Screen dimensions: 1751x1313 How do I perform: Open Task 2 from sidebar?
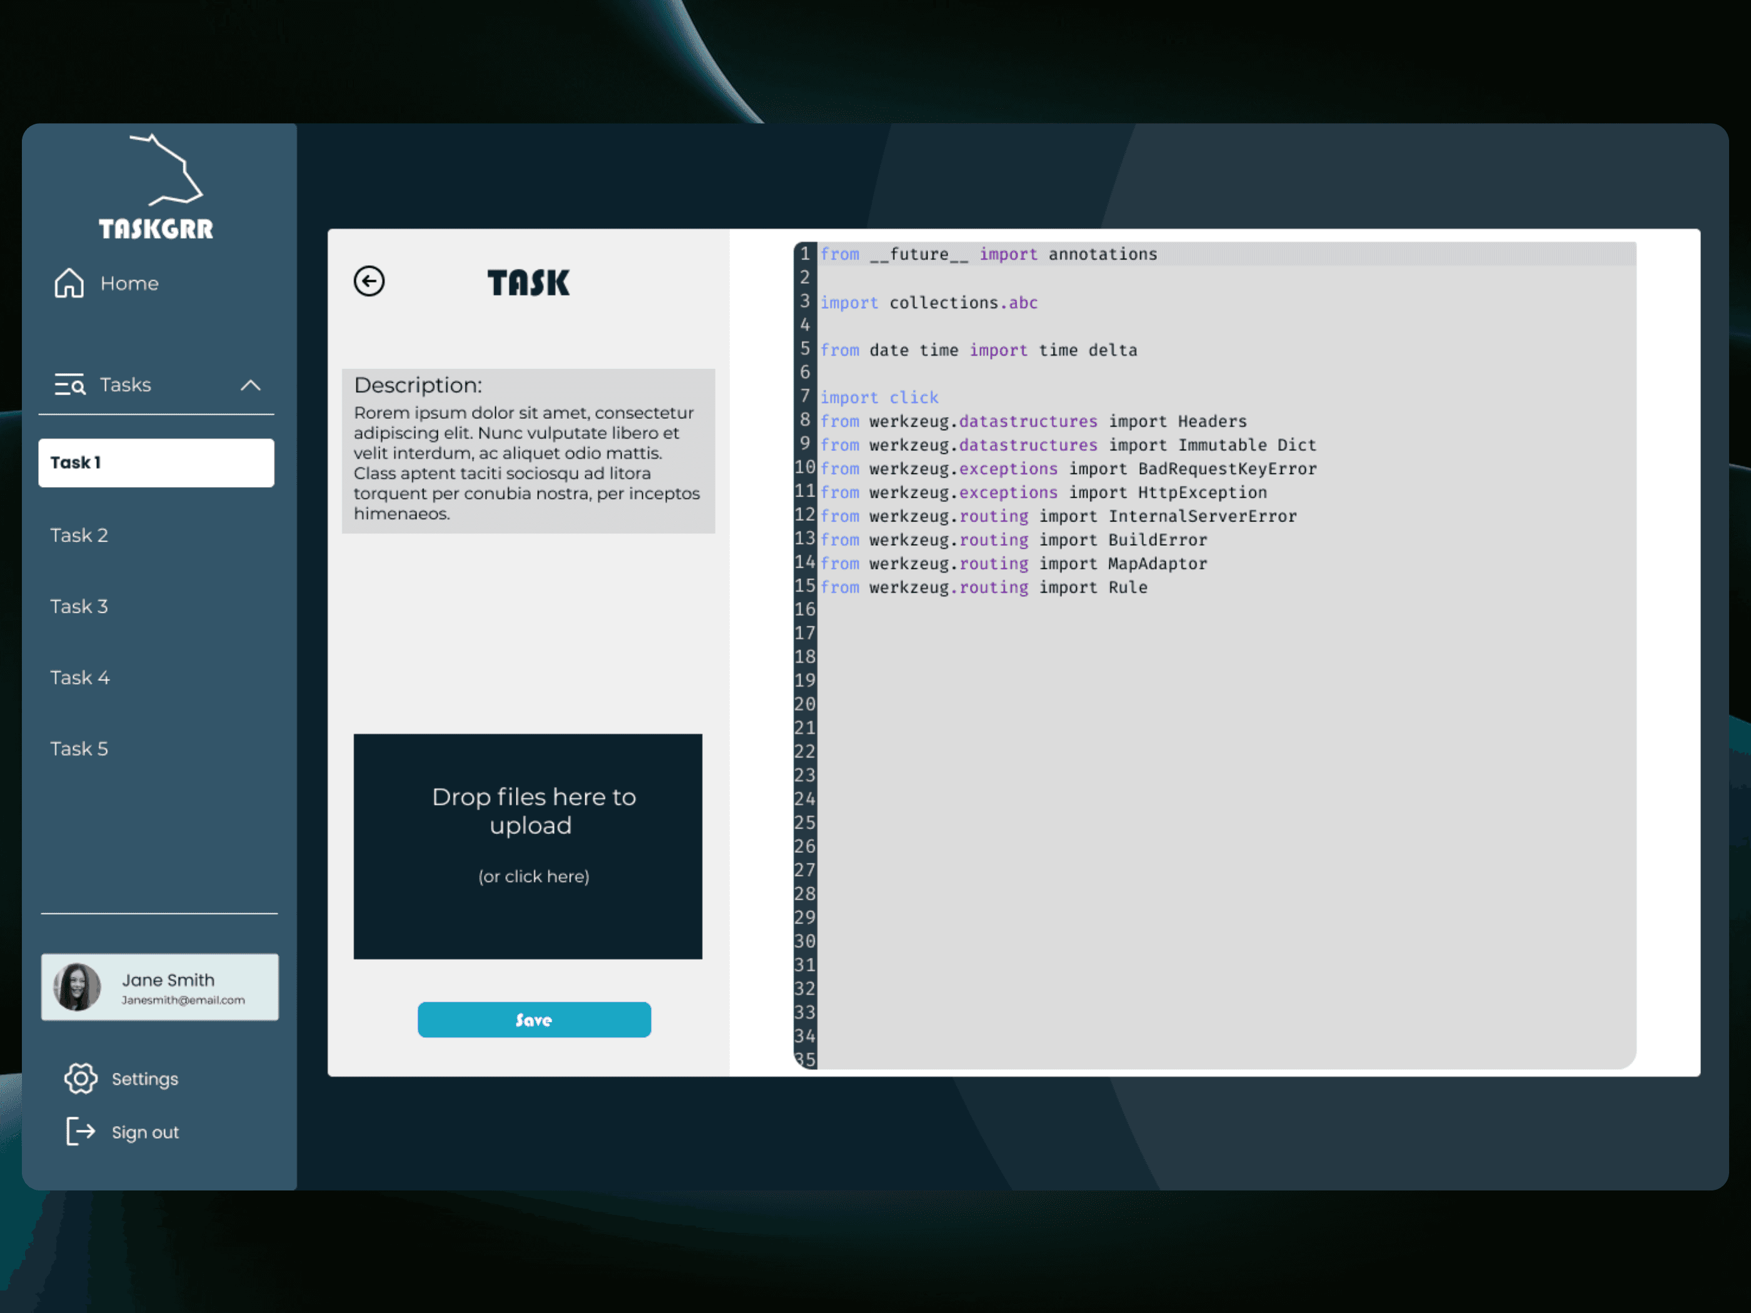(x=79, y=535)
